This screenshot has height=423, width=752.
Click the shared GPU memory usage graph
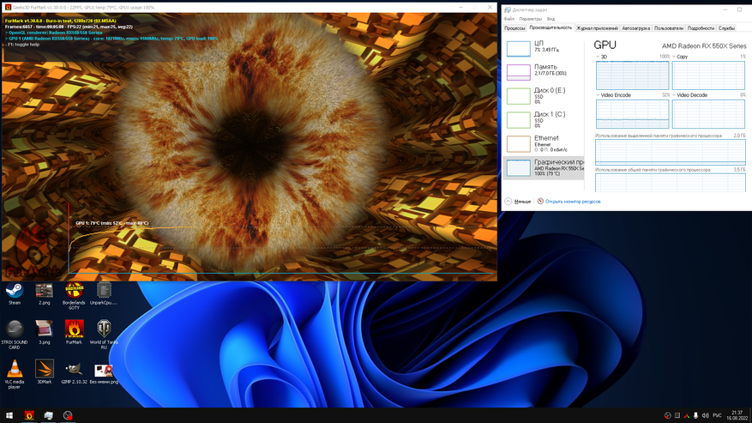coord(671,183)
